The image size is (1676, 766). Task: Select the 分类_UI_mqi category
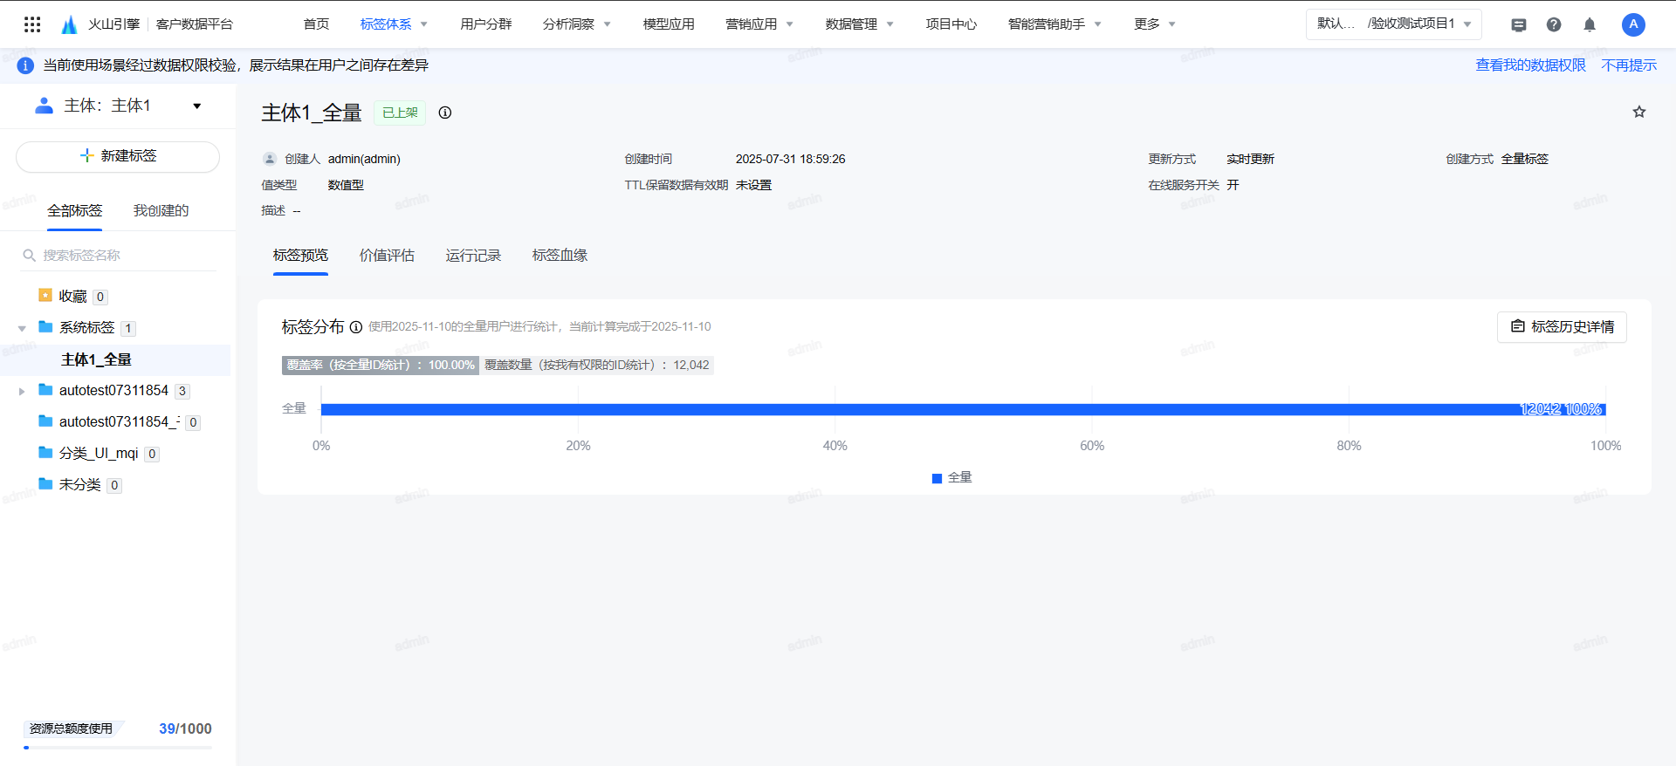click(x=99, y=454)
